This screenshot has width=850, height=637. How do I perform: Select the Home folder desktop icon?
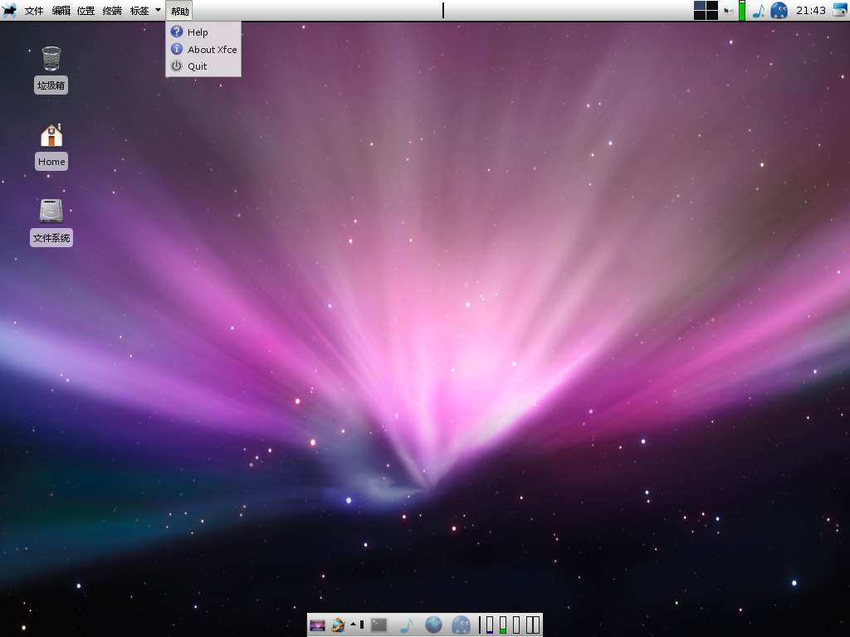[x=51, y=146]
